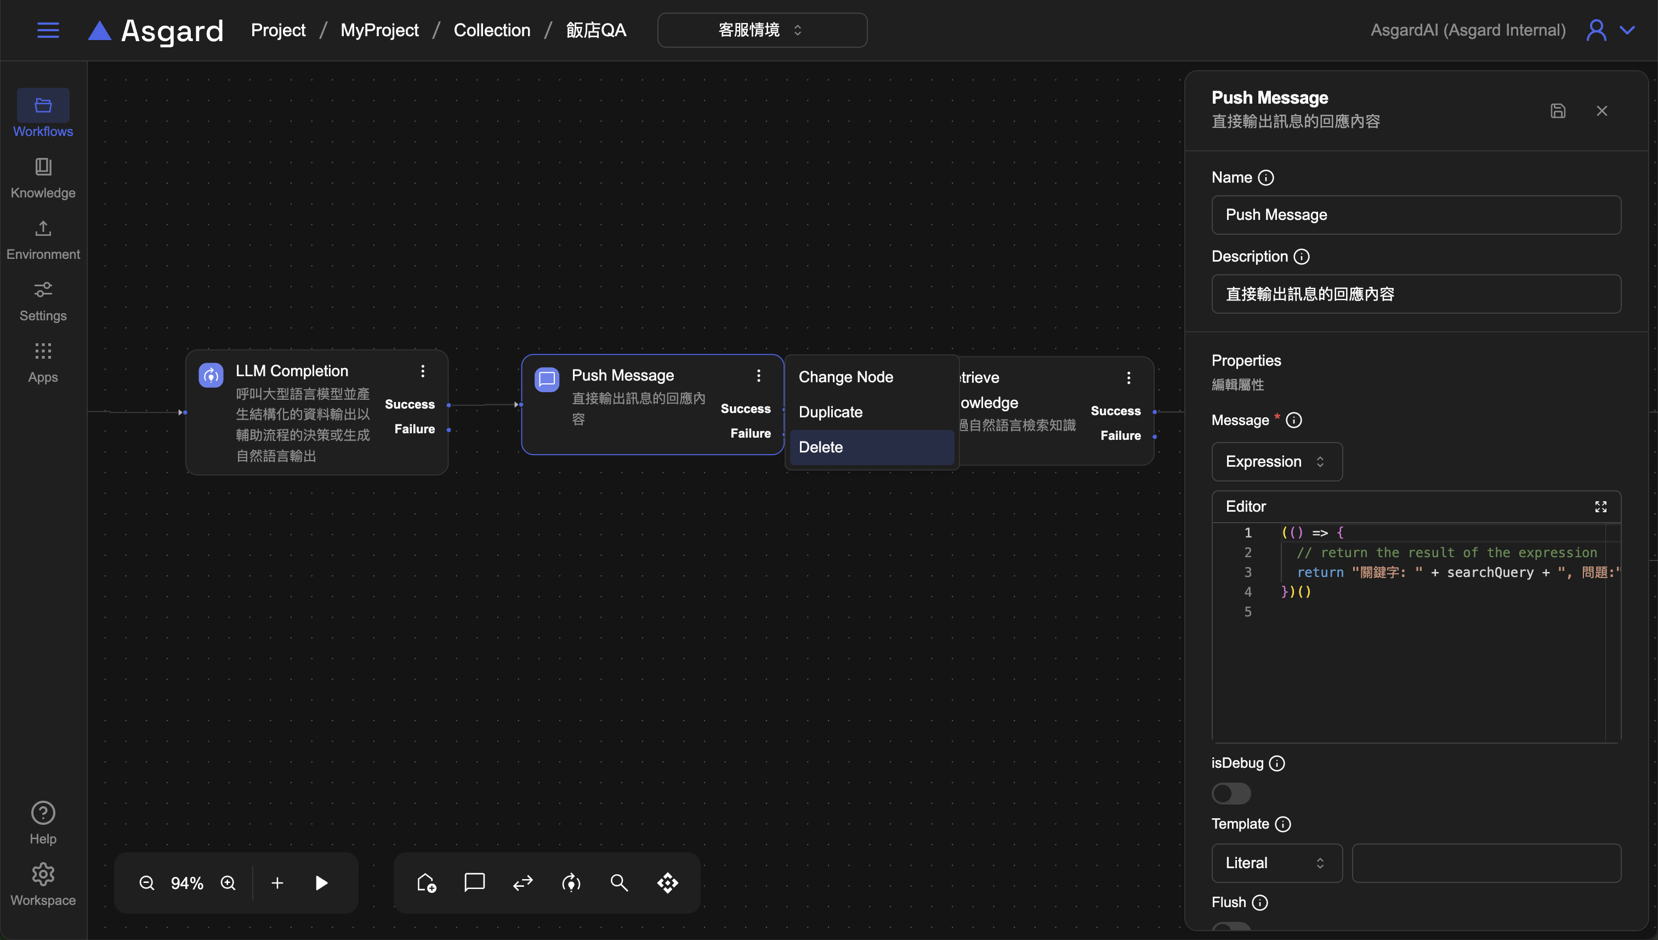1658x940 pixels.
Task: Click the add node house icon
Action: click(x=426, y=882)
